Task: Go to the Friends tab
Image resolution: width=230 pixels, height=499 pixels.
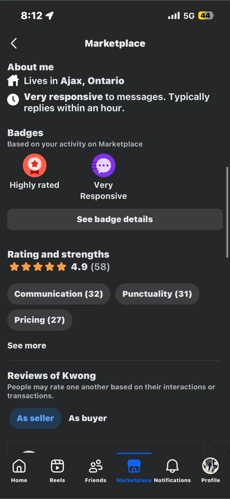Action: (95, 471)
